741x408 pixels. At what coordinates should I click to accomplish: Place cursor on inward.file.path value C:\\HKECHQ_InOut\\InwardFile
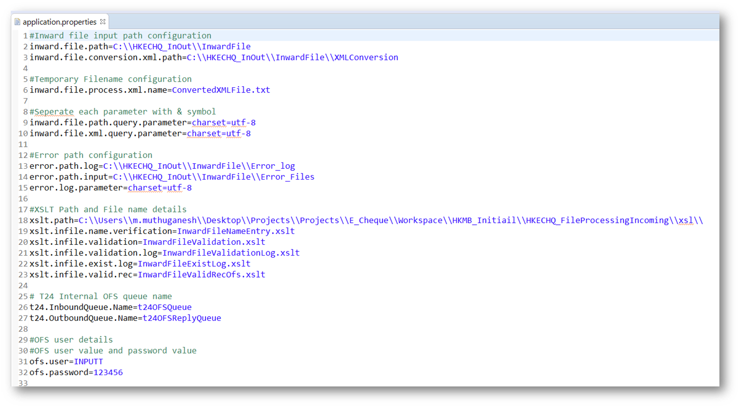(181, 47)
